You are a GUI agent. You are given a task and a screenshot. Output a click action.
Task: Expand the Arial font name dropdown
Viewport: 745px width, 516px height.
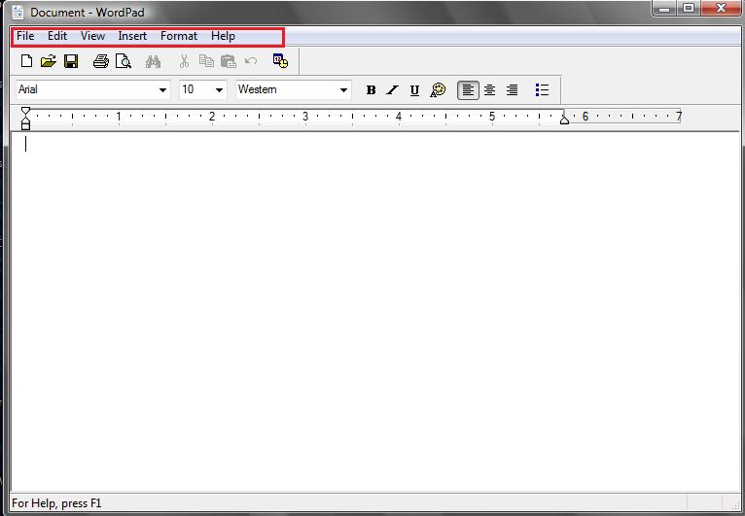pos(162,90)
